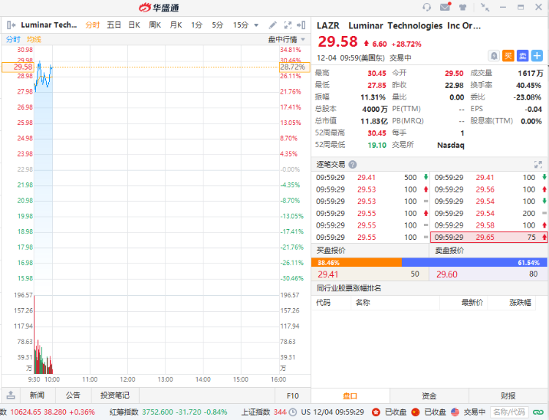
Task: Switch to 日K chart tab
Action: [134, 25]
